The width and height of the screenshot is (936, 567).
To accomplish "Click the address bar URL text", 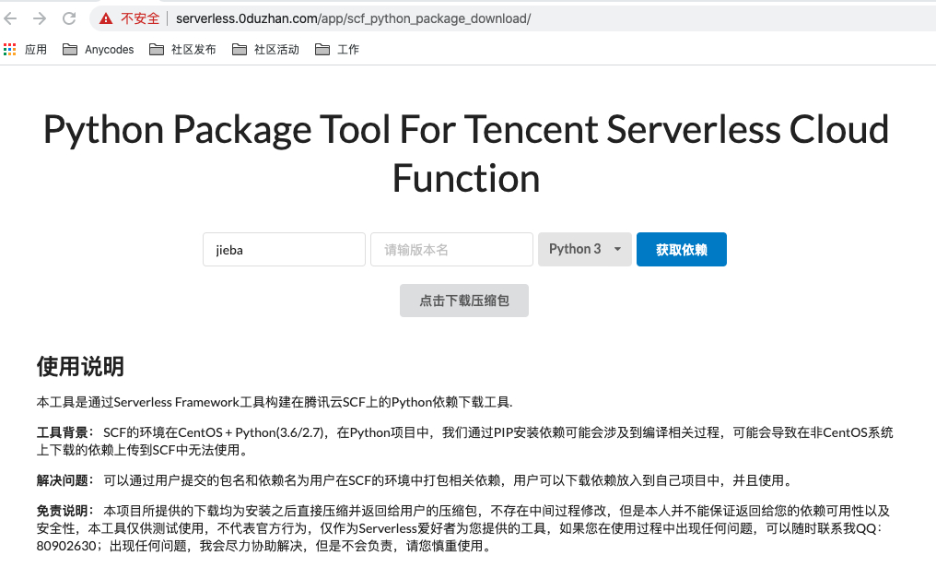I will click(x=353, y=18).
